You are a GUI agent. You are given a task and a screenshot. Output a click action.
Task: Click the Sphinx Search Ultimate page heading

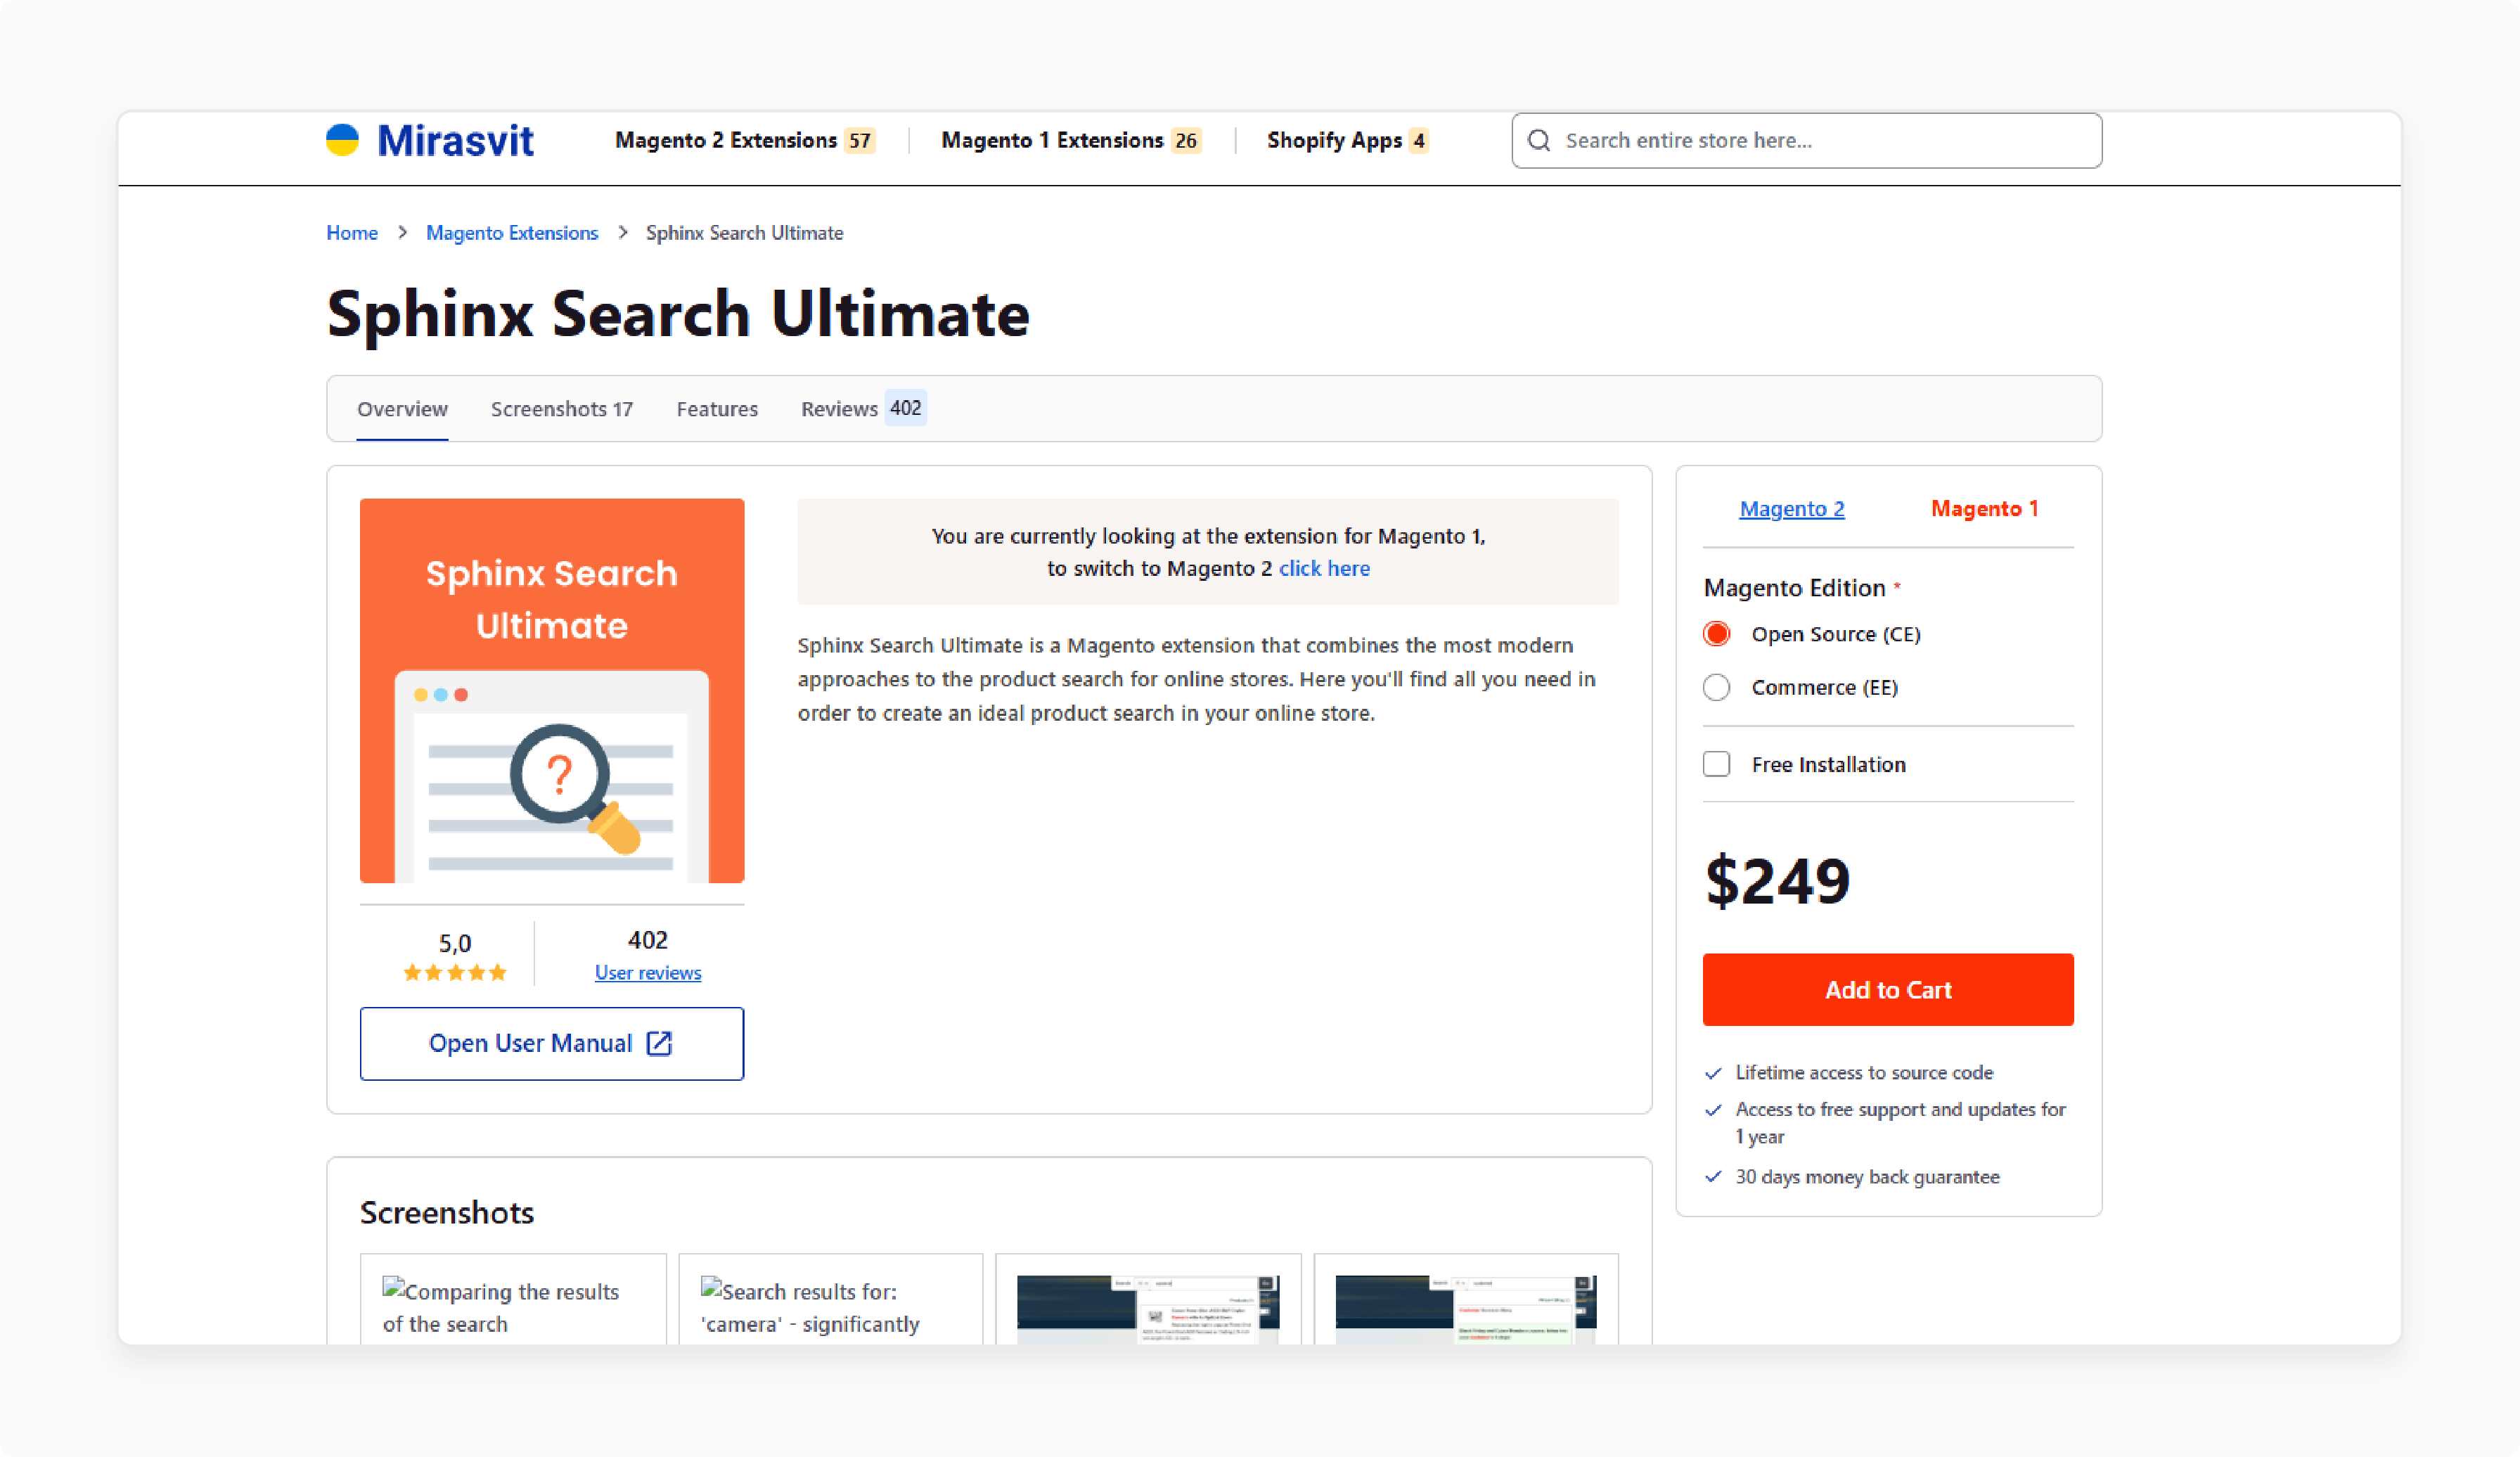(x=678, y=314)
